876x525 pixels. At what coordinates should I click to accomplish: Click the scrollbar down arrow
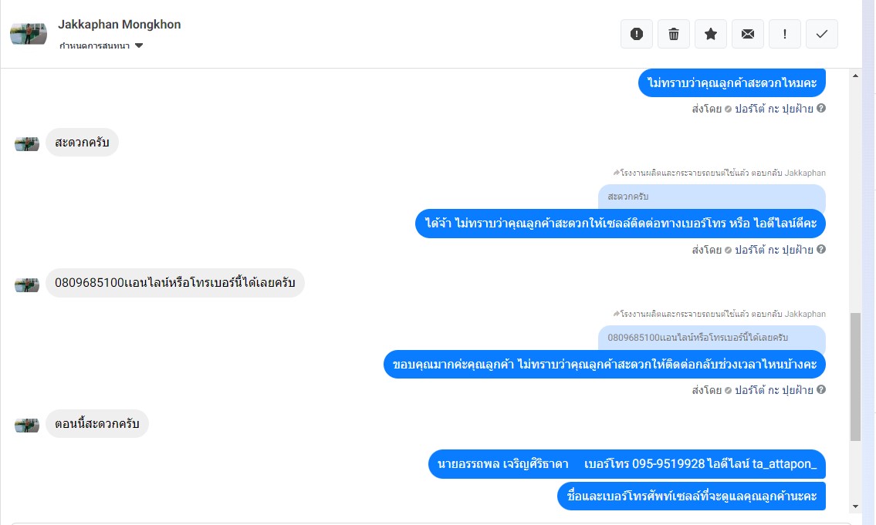pyautogui.click(x=855, y=506)
